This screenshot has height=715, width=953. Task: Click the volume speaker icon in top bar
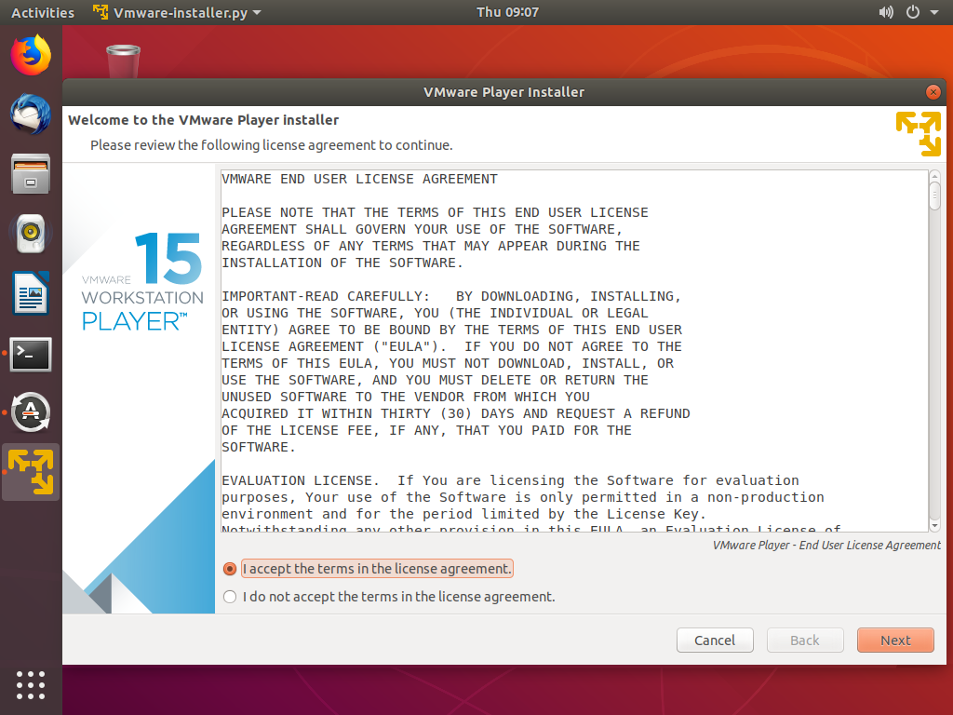point(885,12)
